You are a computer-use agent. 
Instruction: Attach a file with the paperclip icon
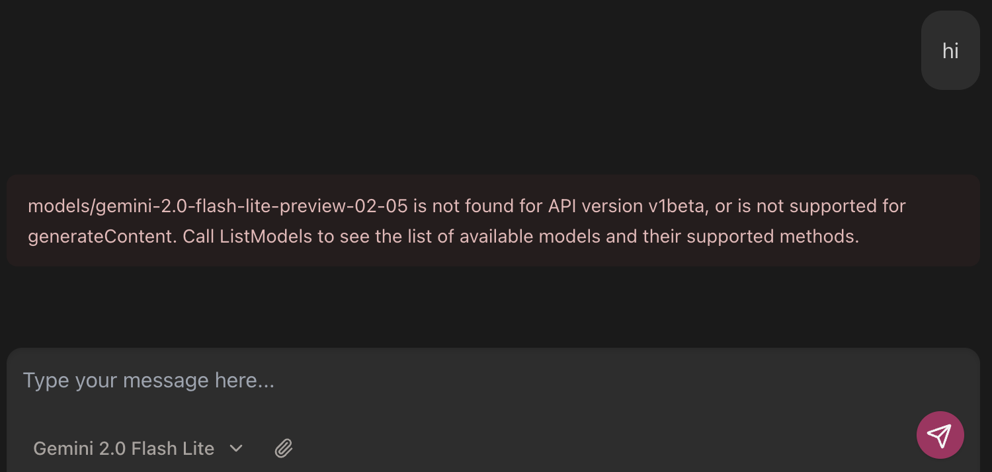point(284,449)
